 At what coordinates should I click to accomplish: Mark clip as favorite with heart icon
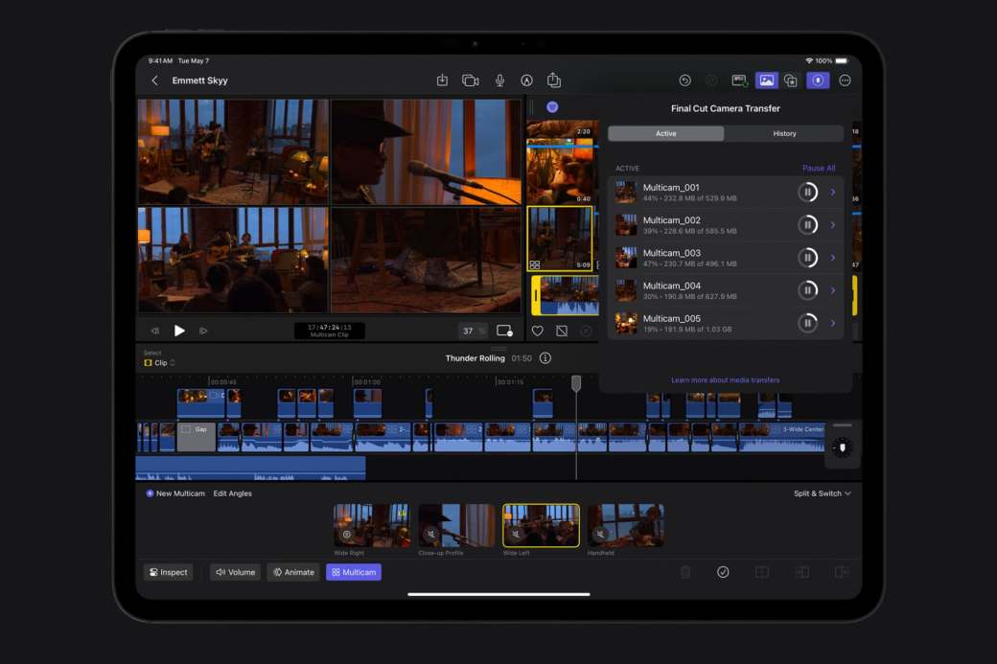point(537,332)
